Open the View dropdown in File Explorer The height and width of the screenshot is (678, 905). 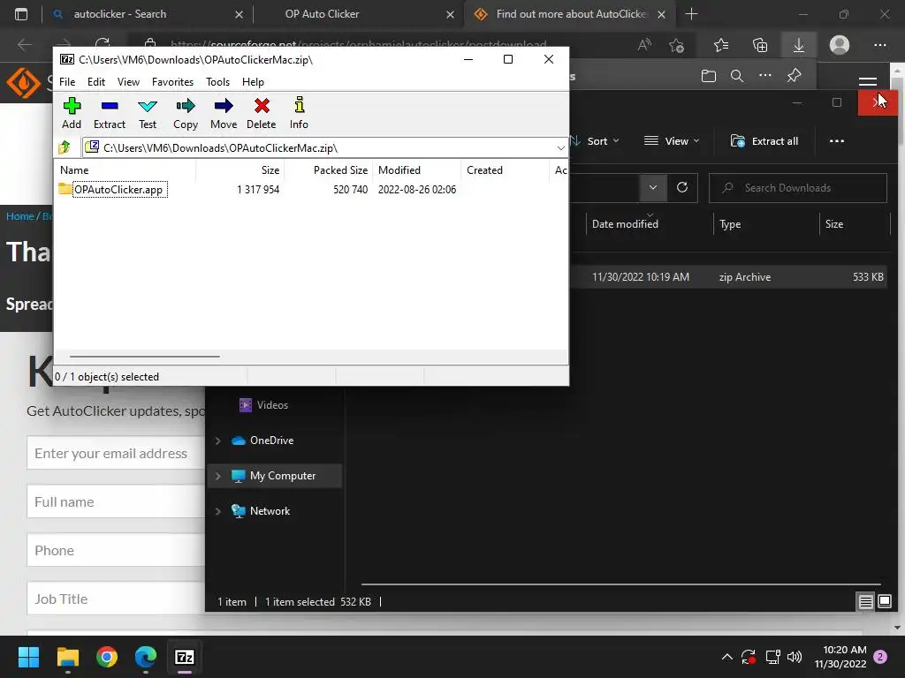click(x=672, y=141)
